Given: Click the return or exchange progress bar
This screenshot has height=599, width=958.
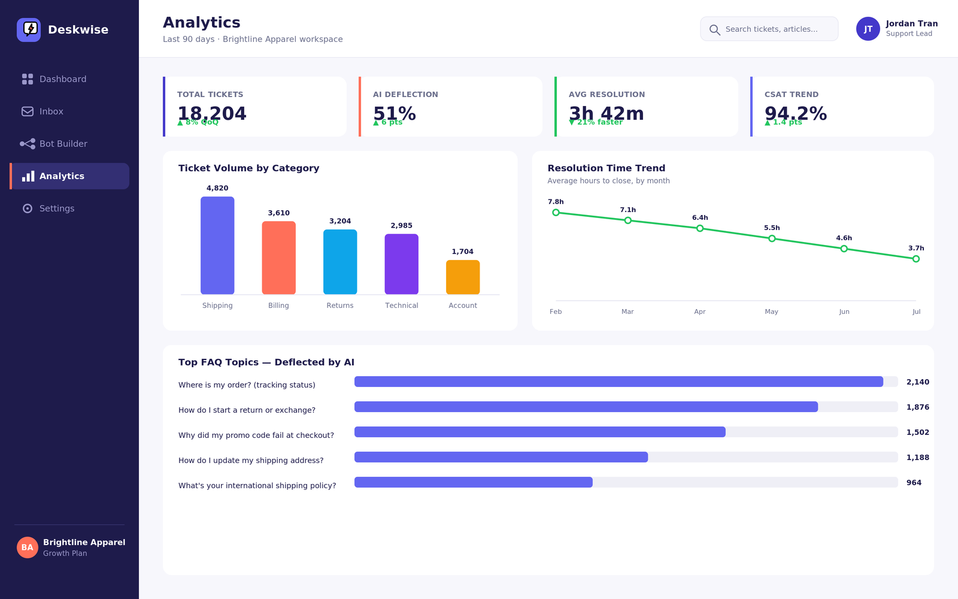Looking at the screenshot, I should tap(626, 407).
